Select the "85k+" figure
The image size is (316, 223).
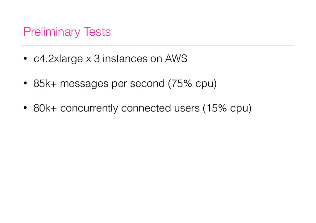45,83
